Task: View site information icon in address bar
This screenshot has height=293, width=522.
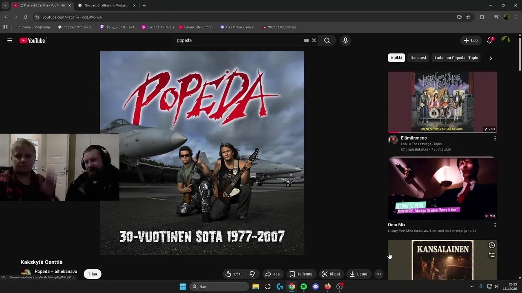Action: click(x=37, y=17)
